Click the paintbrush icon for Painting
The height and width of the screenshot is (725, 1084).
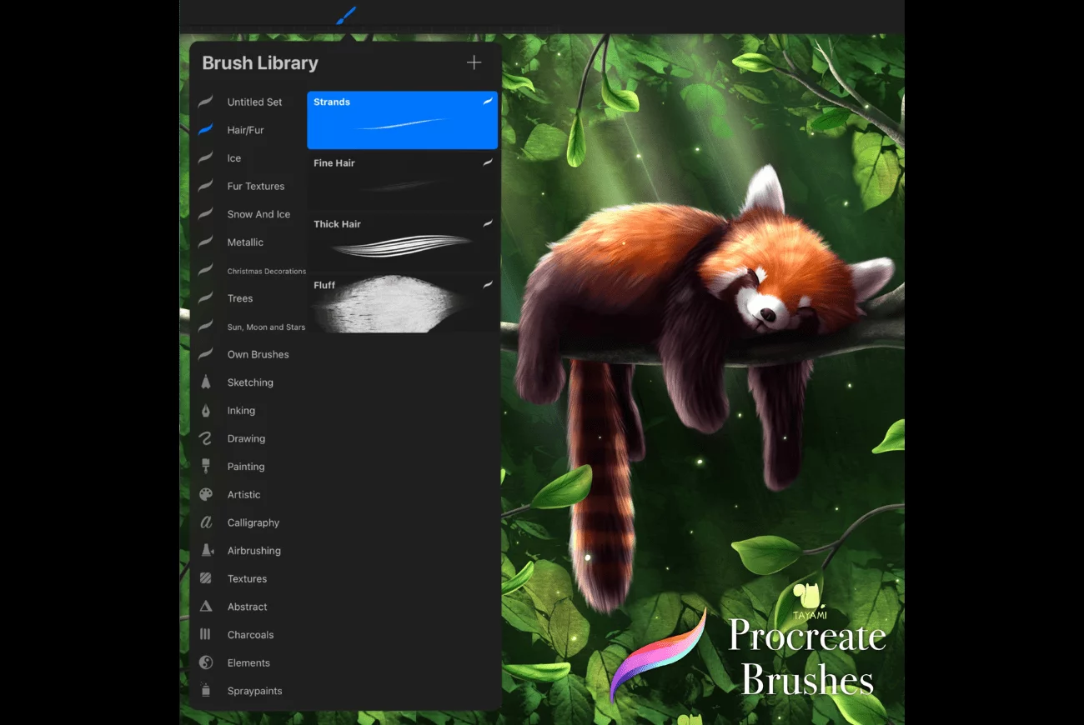tap(205, 467)
